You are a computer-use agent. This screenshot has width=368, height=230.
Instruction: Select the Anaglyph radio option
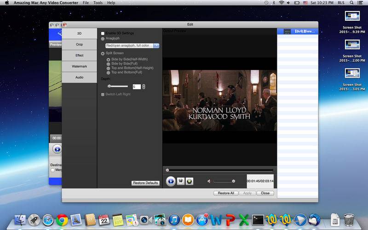coord(103,39)
